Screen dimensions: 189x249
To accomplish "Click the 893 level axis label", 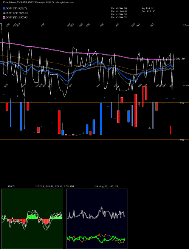I will pos(182,140).
